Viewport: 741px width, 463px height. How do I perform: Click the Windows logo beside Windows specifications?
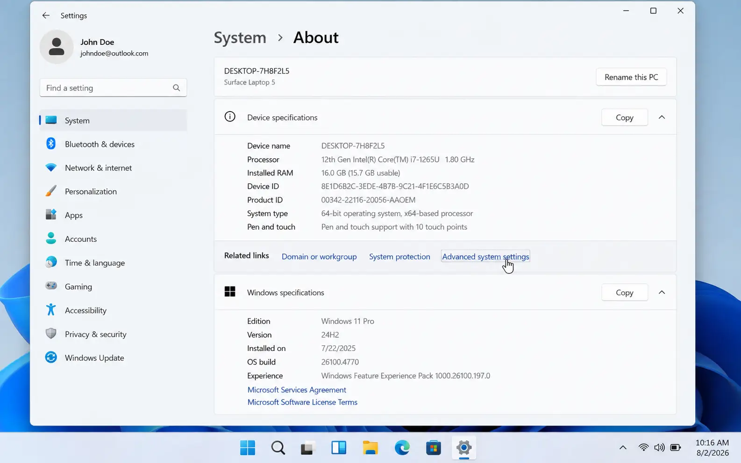(230, 292)
